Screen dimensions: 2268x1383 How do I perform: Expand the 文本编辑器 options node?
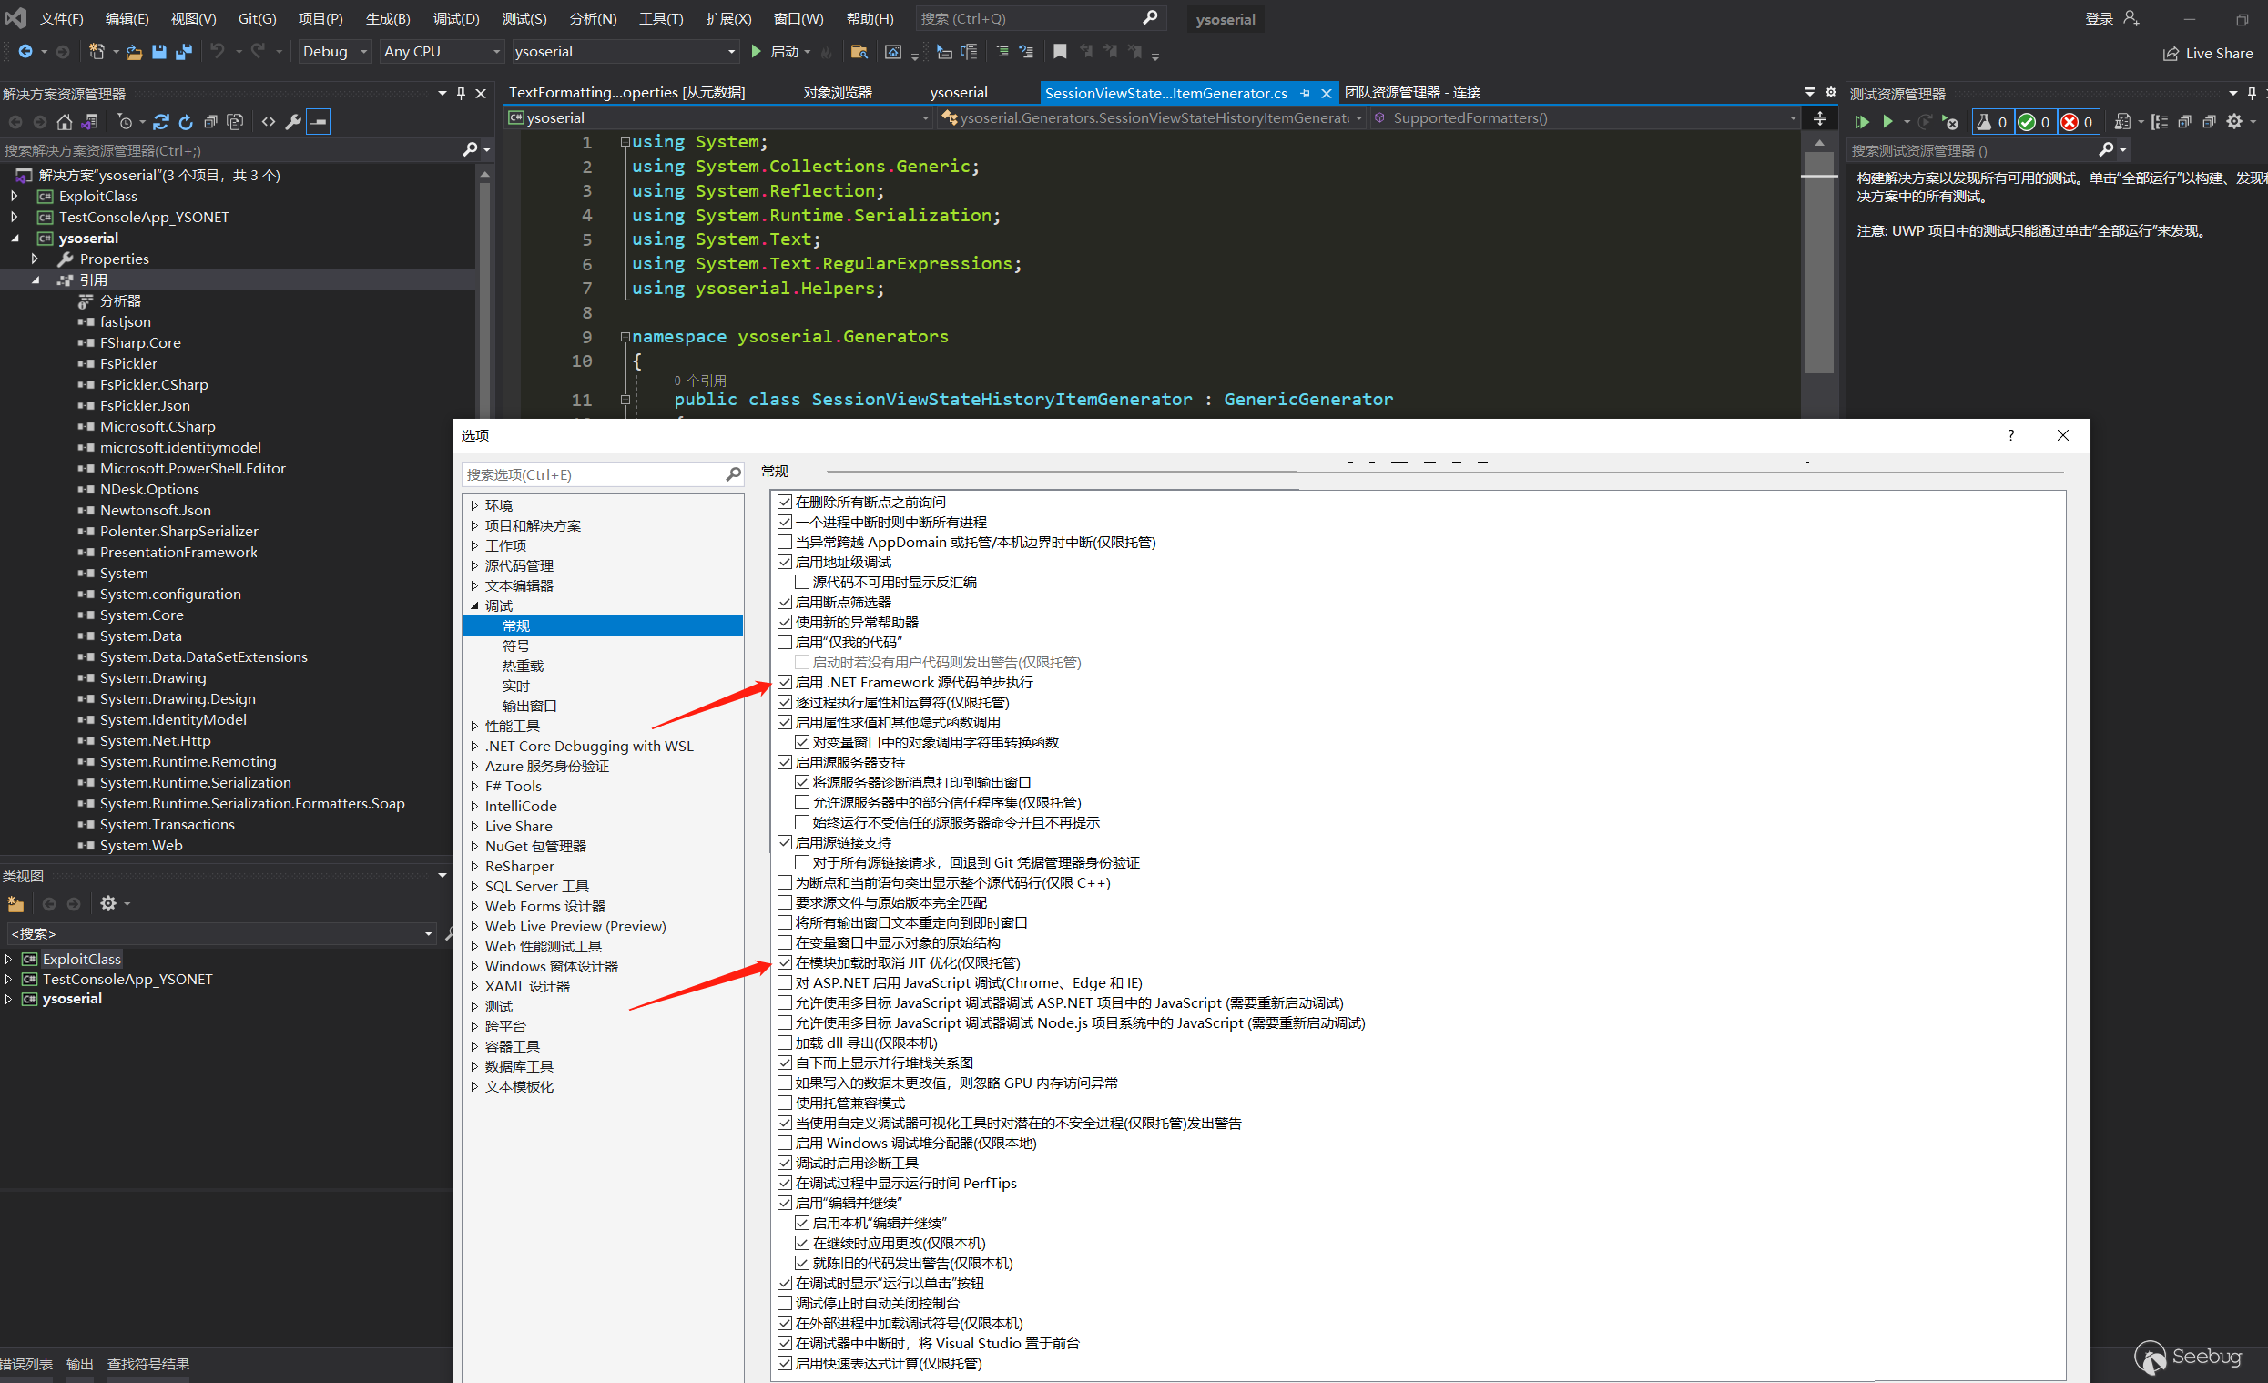pyautogui.click(x=475, y=585)
